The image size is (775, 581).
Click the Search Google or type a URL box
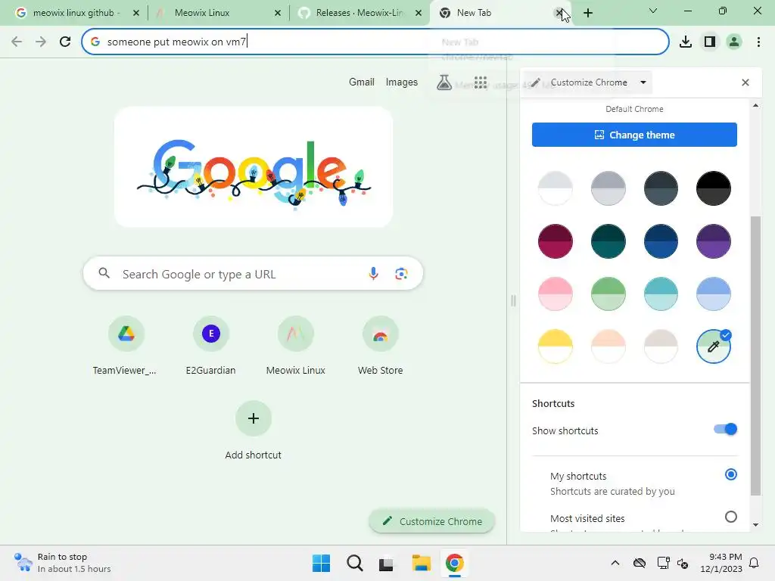click(253, 273)
